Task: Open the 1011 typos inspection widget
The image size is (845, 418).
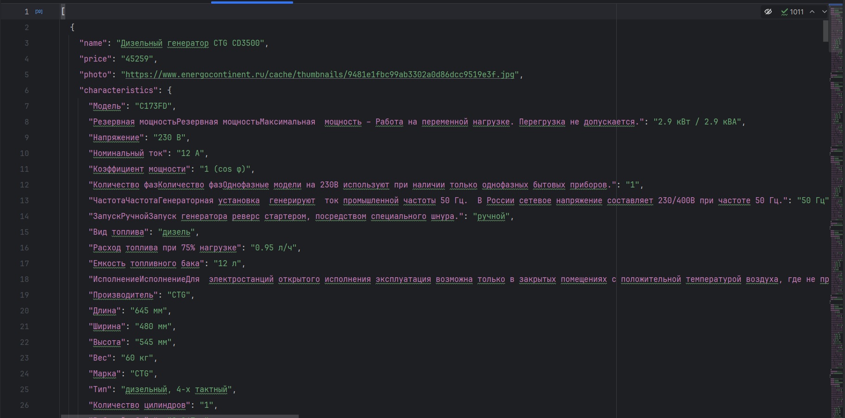Action: 792,12
